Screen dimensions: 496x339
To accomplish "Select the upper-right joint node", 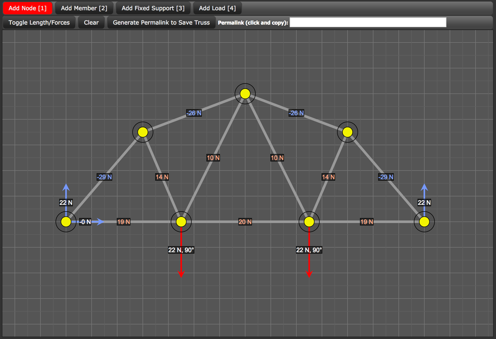I will pyautogui.click(x=347, y=132).
